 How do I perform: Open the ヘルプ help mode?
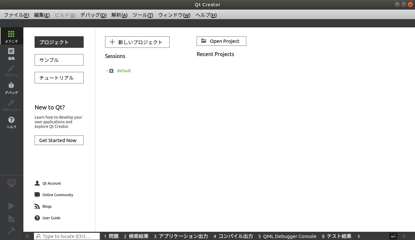click(12, 122)
